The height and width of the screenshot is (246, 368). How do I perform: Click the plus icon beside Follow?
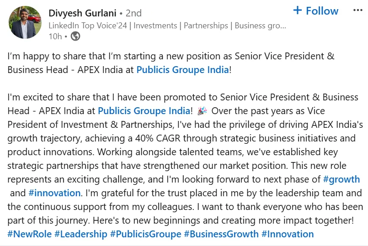pyautogui.click(x=298, y=10)
